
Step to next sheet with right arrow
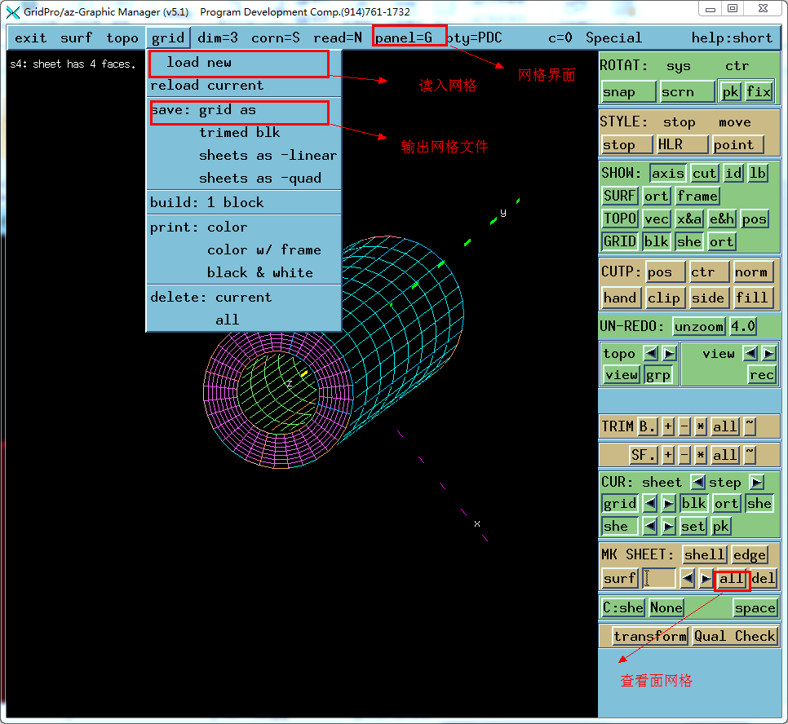[756, 482]
